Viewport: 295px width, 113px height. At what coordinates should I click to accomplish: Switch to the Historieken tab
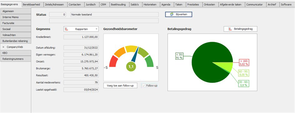pyautogui.click(x=151, y=5)
